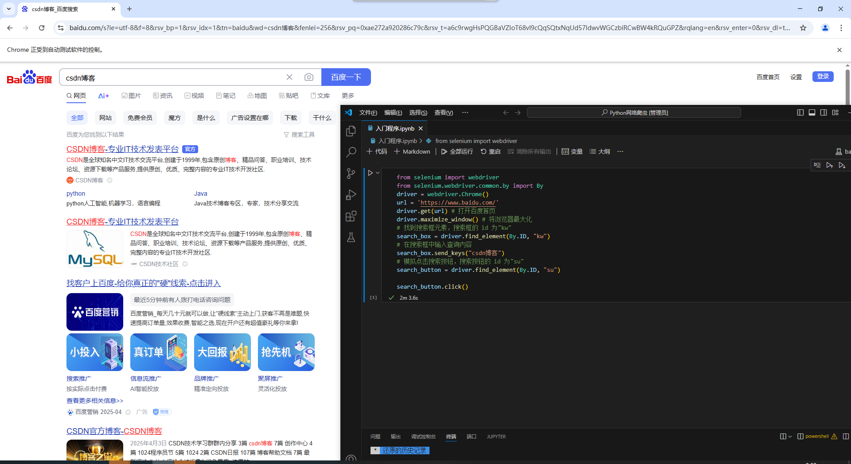Add a code cell with 代码 button
851x464 pixels.
coord(377,151)
